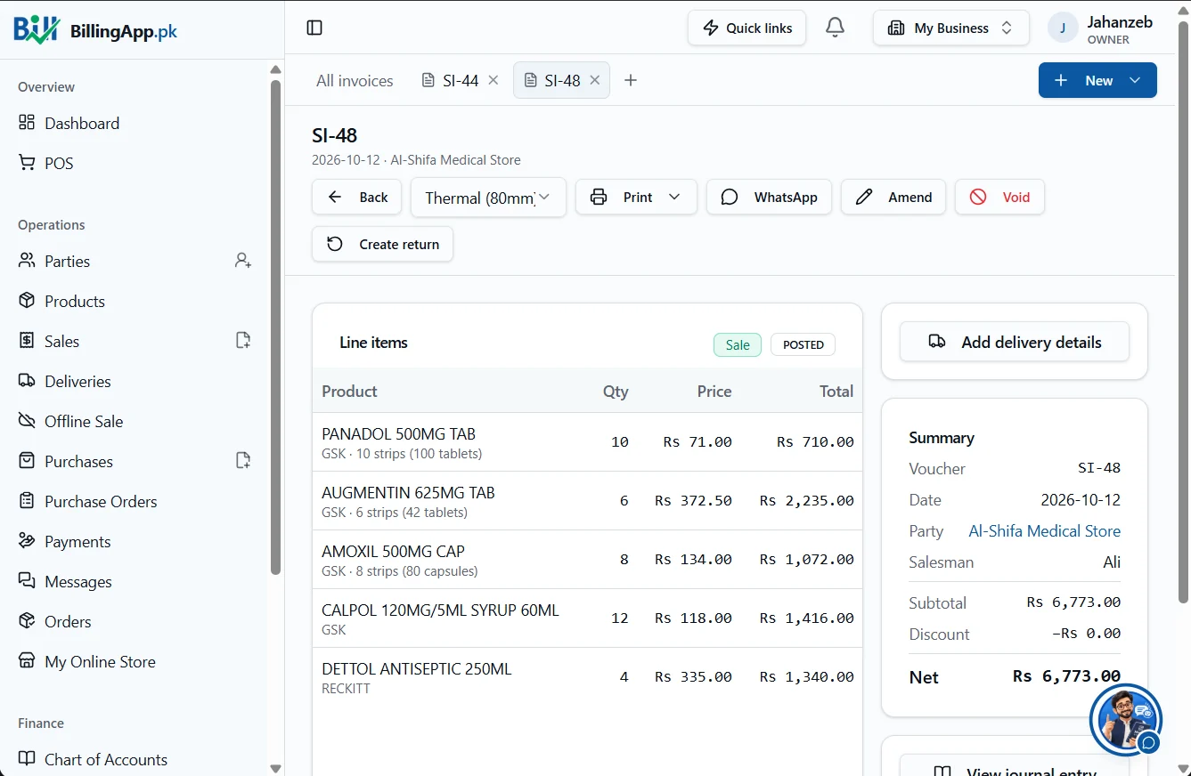
Task: Open the Thermal (80mm) format dropdown
Action: pos(488,198)
